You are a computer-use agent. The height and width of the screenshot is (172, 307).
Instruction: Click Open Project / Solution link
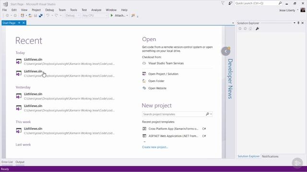point(163,74)
